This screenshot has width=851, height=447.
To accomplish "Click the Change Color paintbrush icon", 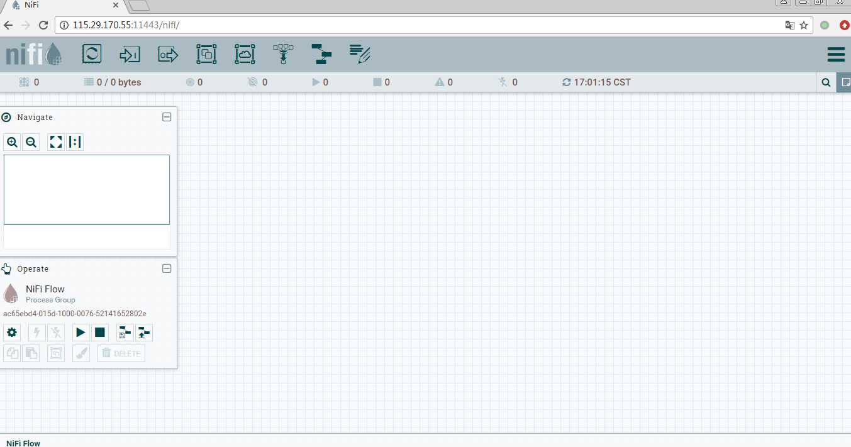I will (81, 353).
